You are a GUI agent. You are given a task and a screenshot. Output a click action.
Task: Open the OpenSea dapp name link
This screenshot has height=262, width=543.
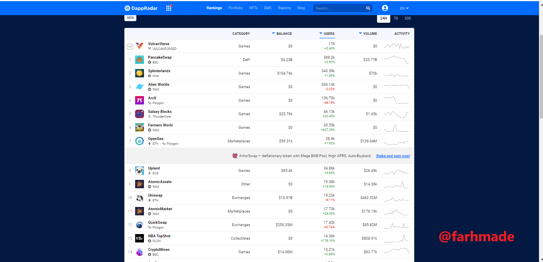click(156, 139)
